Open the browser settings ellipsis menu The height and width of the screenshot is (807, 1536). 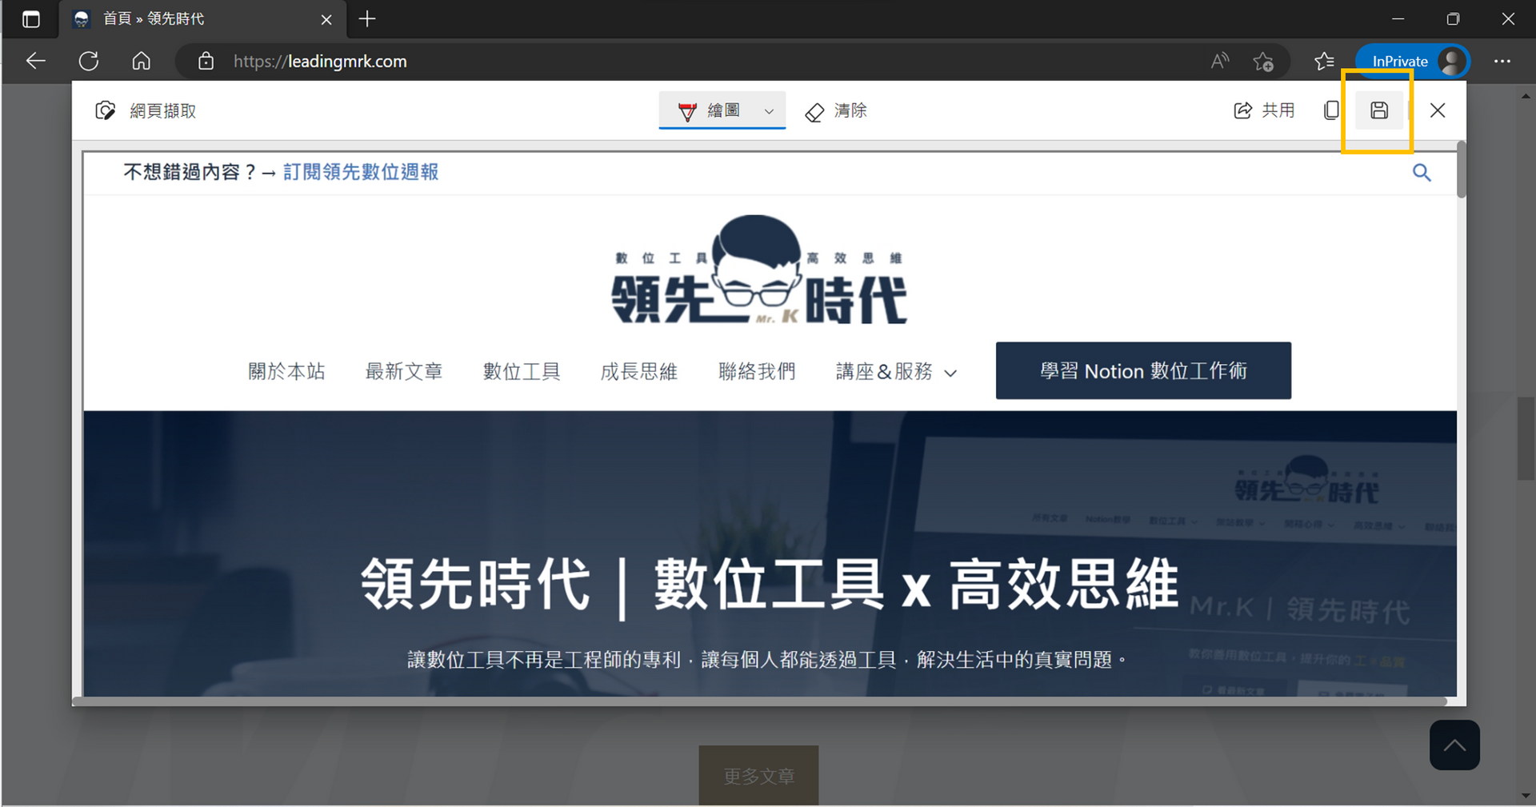pos(1502,61)
